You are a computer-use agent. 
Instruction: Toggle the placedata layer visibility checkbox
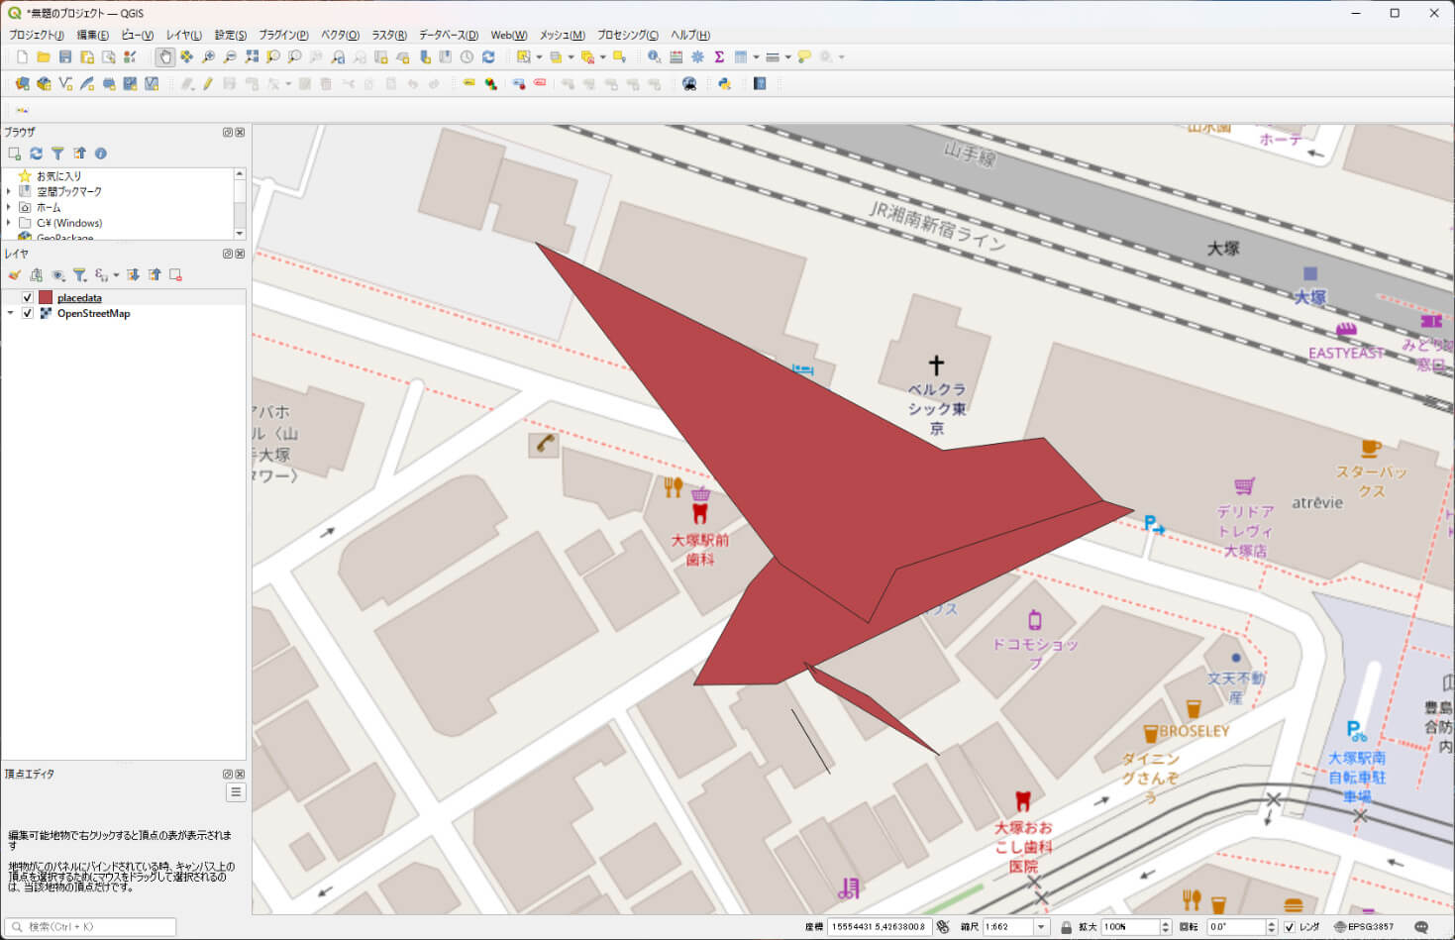28,297
